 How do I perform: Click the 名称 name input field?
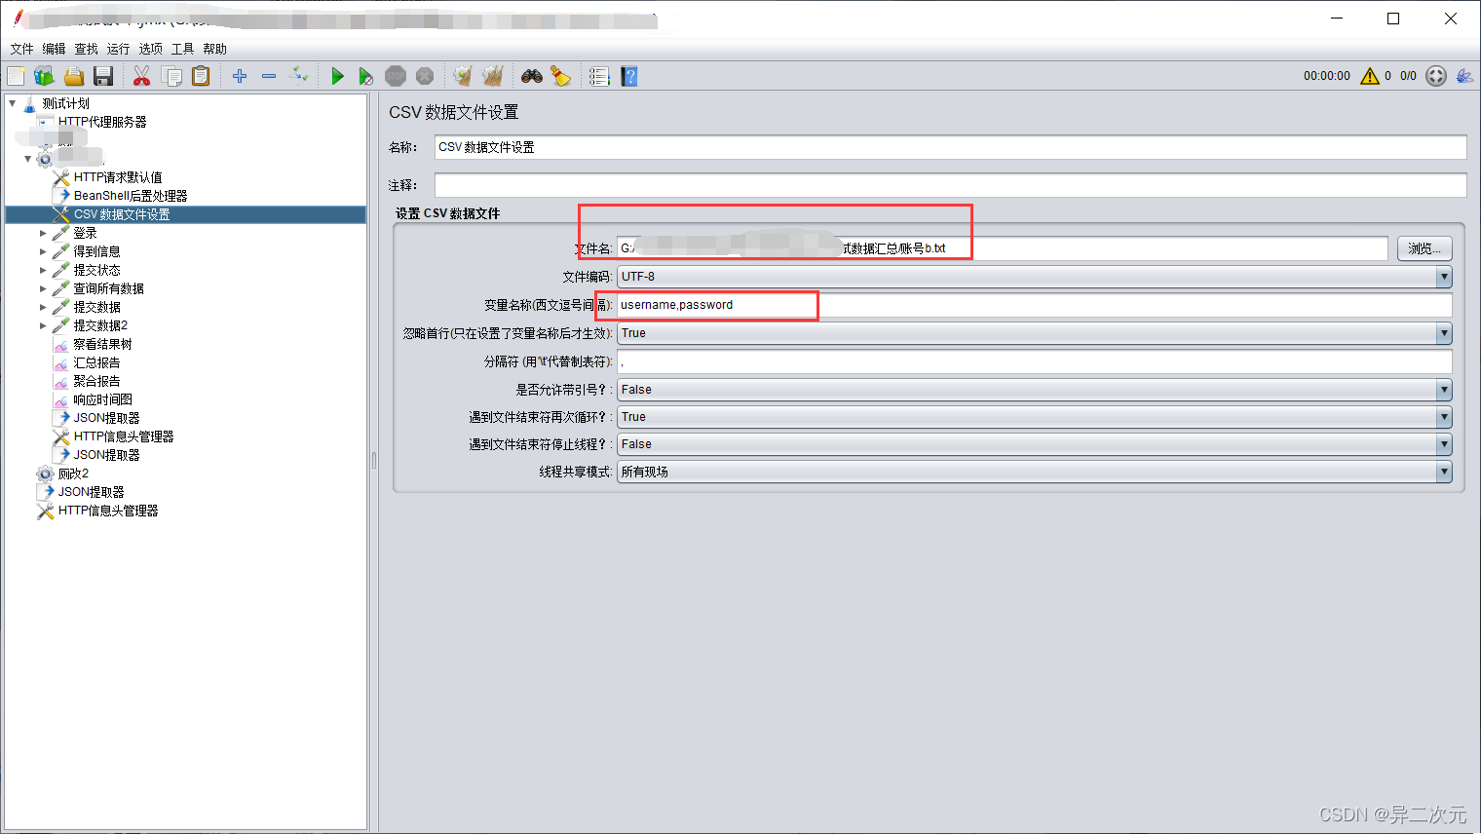click(950, 147)
